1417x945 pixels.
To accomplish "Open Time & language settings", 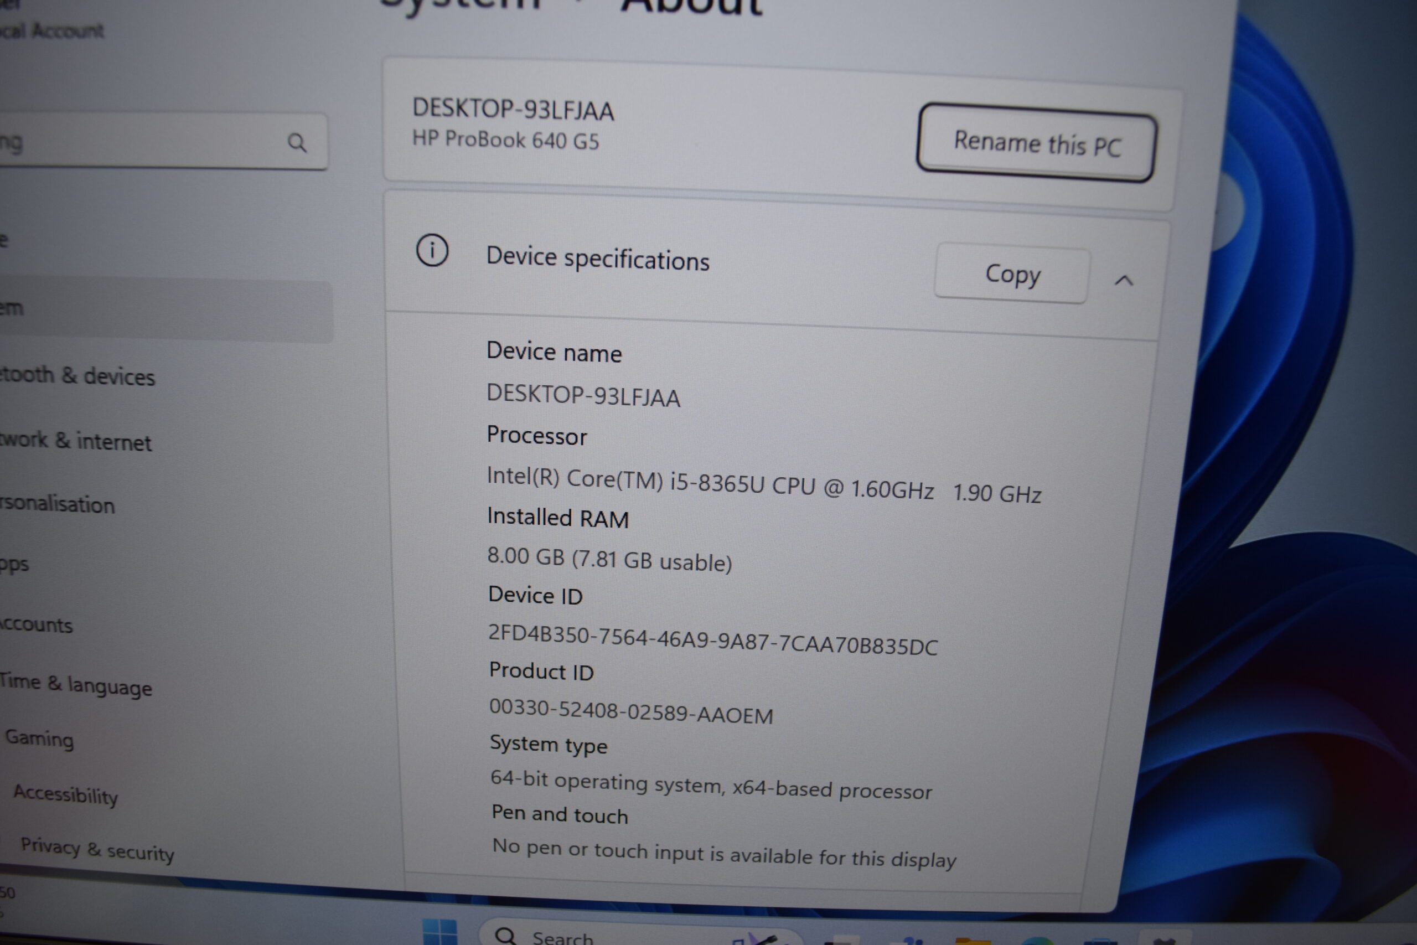I will (76, 685).
